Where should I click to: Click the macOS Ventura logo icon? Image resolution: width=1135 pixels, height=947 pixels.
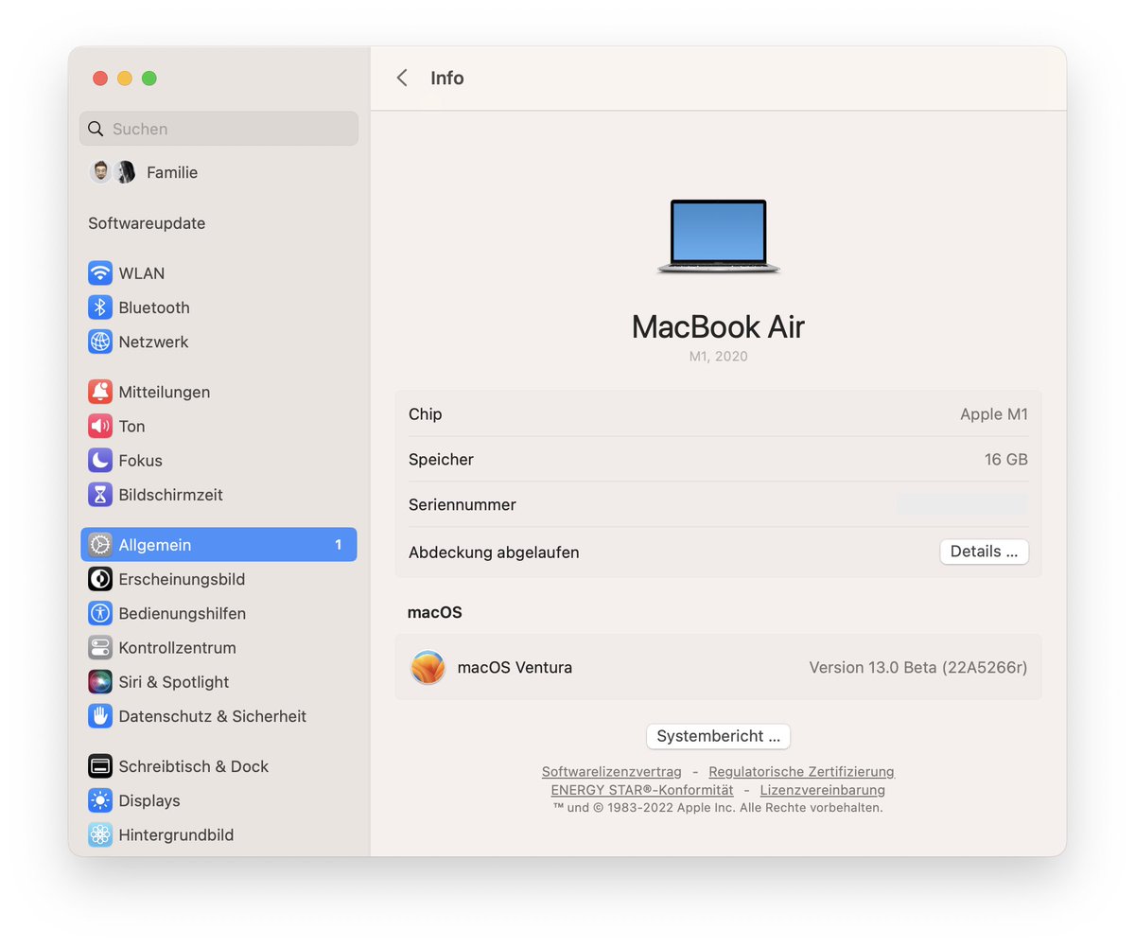pos(428,667)
